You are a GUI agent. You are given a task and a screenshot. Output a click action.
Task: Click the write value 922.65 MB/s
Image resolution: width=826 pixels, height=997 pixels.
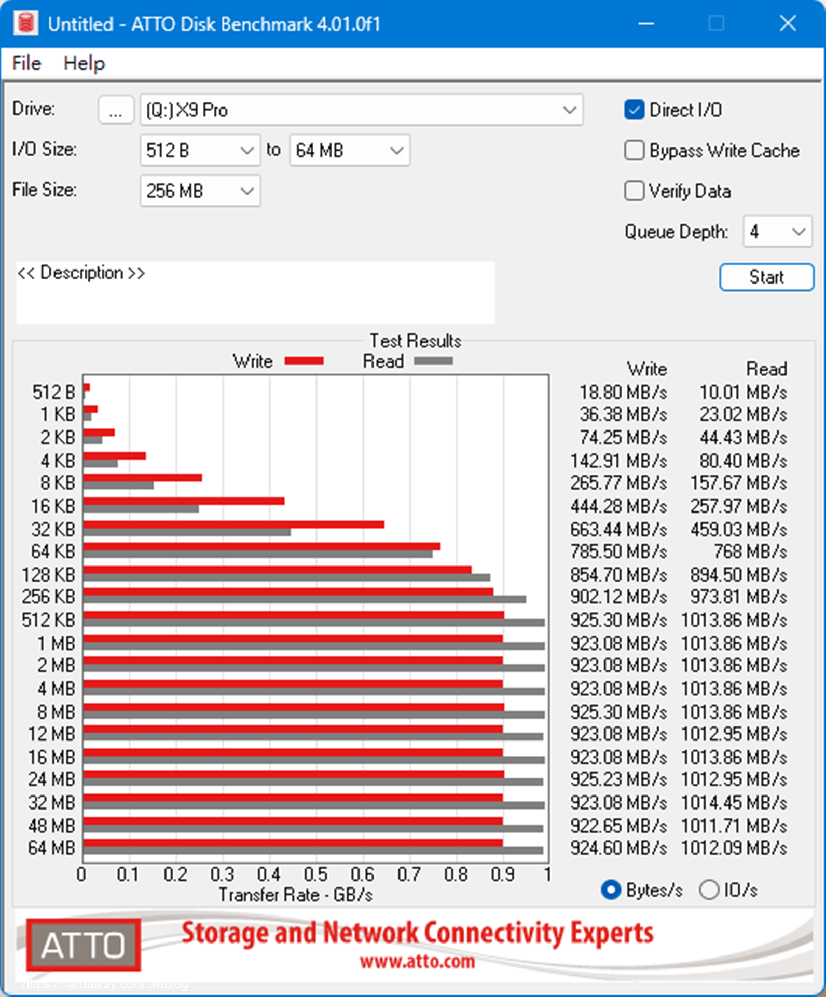618,826
